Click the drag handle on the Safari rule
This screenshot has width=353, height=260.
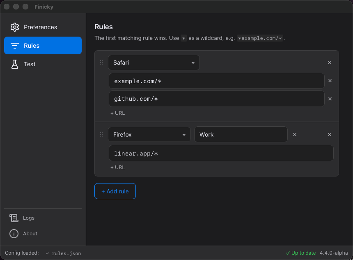click(x=101, y=63)
